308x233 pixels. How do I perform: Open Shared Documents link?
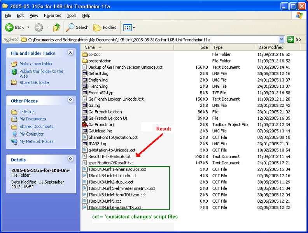[x=36, y=127]
